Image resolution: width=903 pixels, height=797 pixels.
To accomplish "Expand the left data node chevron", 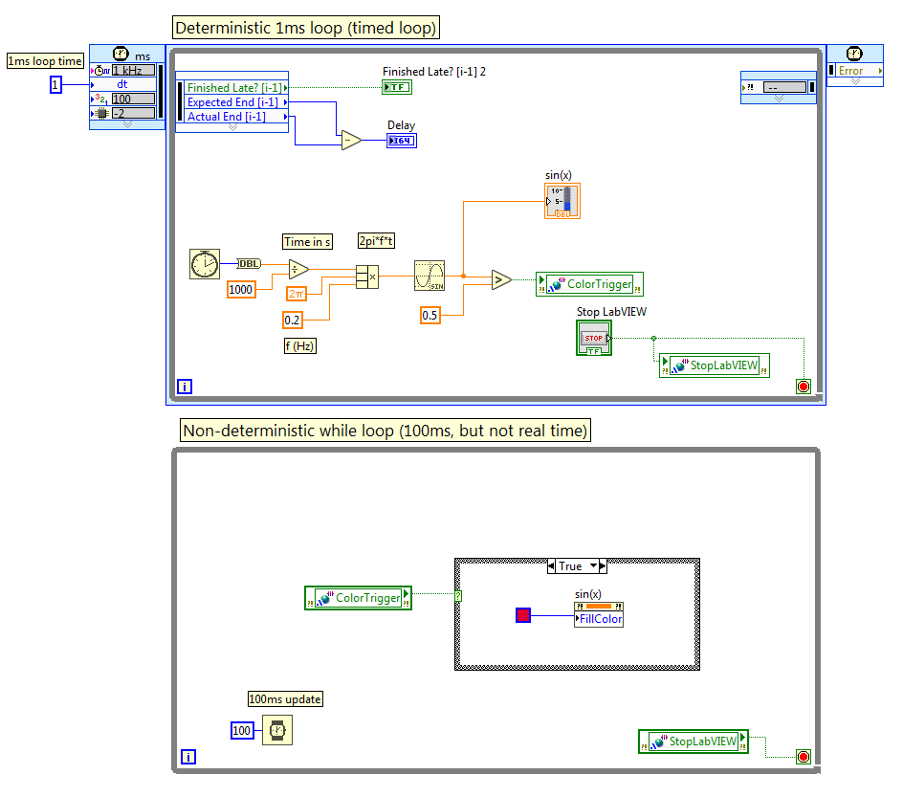I will [x=232, y=127].
